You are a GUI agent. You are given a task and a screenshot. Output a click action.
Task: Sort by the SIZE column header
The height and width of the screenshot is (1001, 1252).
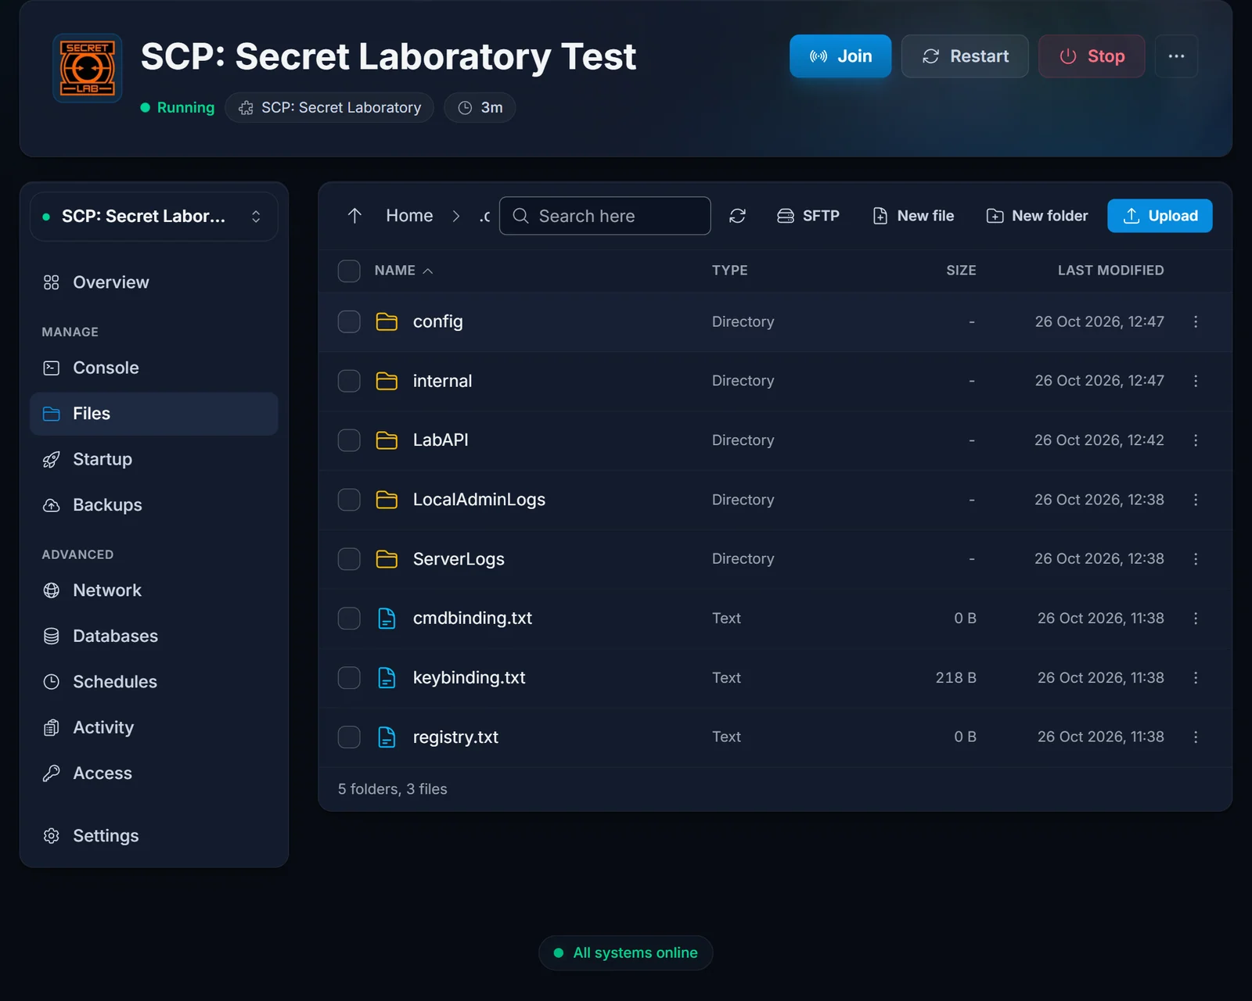pyautogui.click(x=961, y=271)
